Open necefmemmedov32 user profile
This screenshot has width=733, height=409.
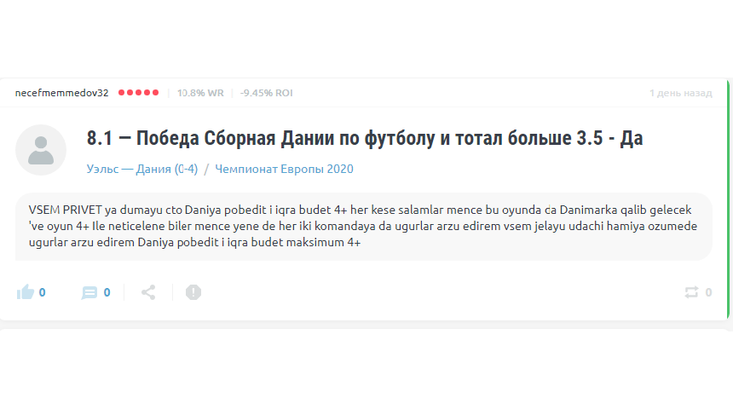[61, 93]
